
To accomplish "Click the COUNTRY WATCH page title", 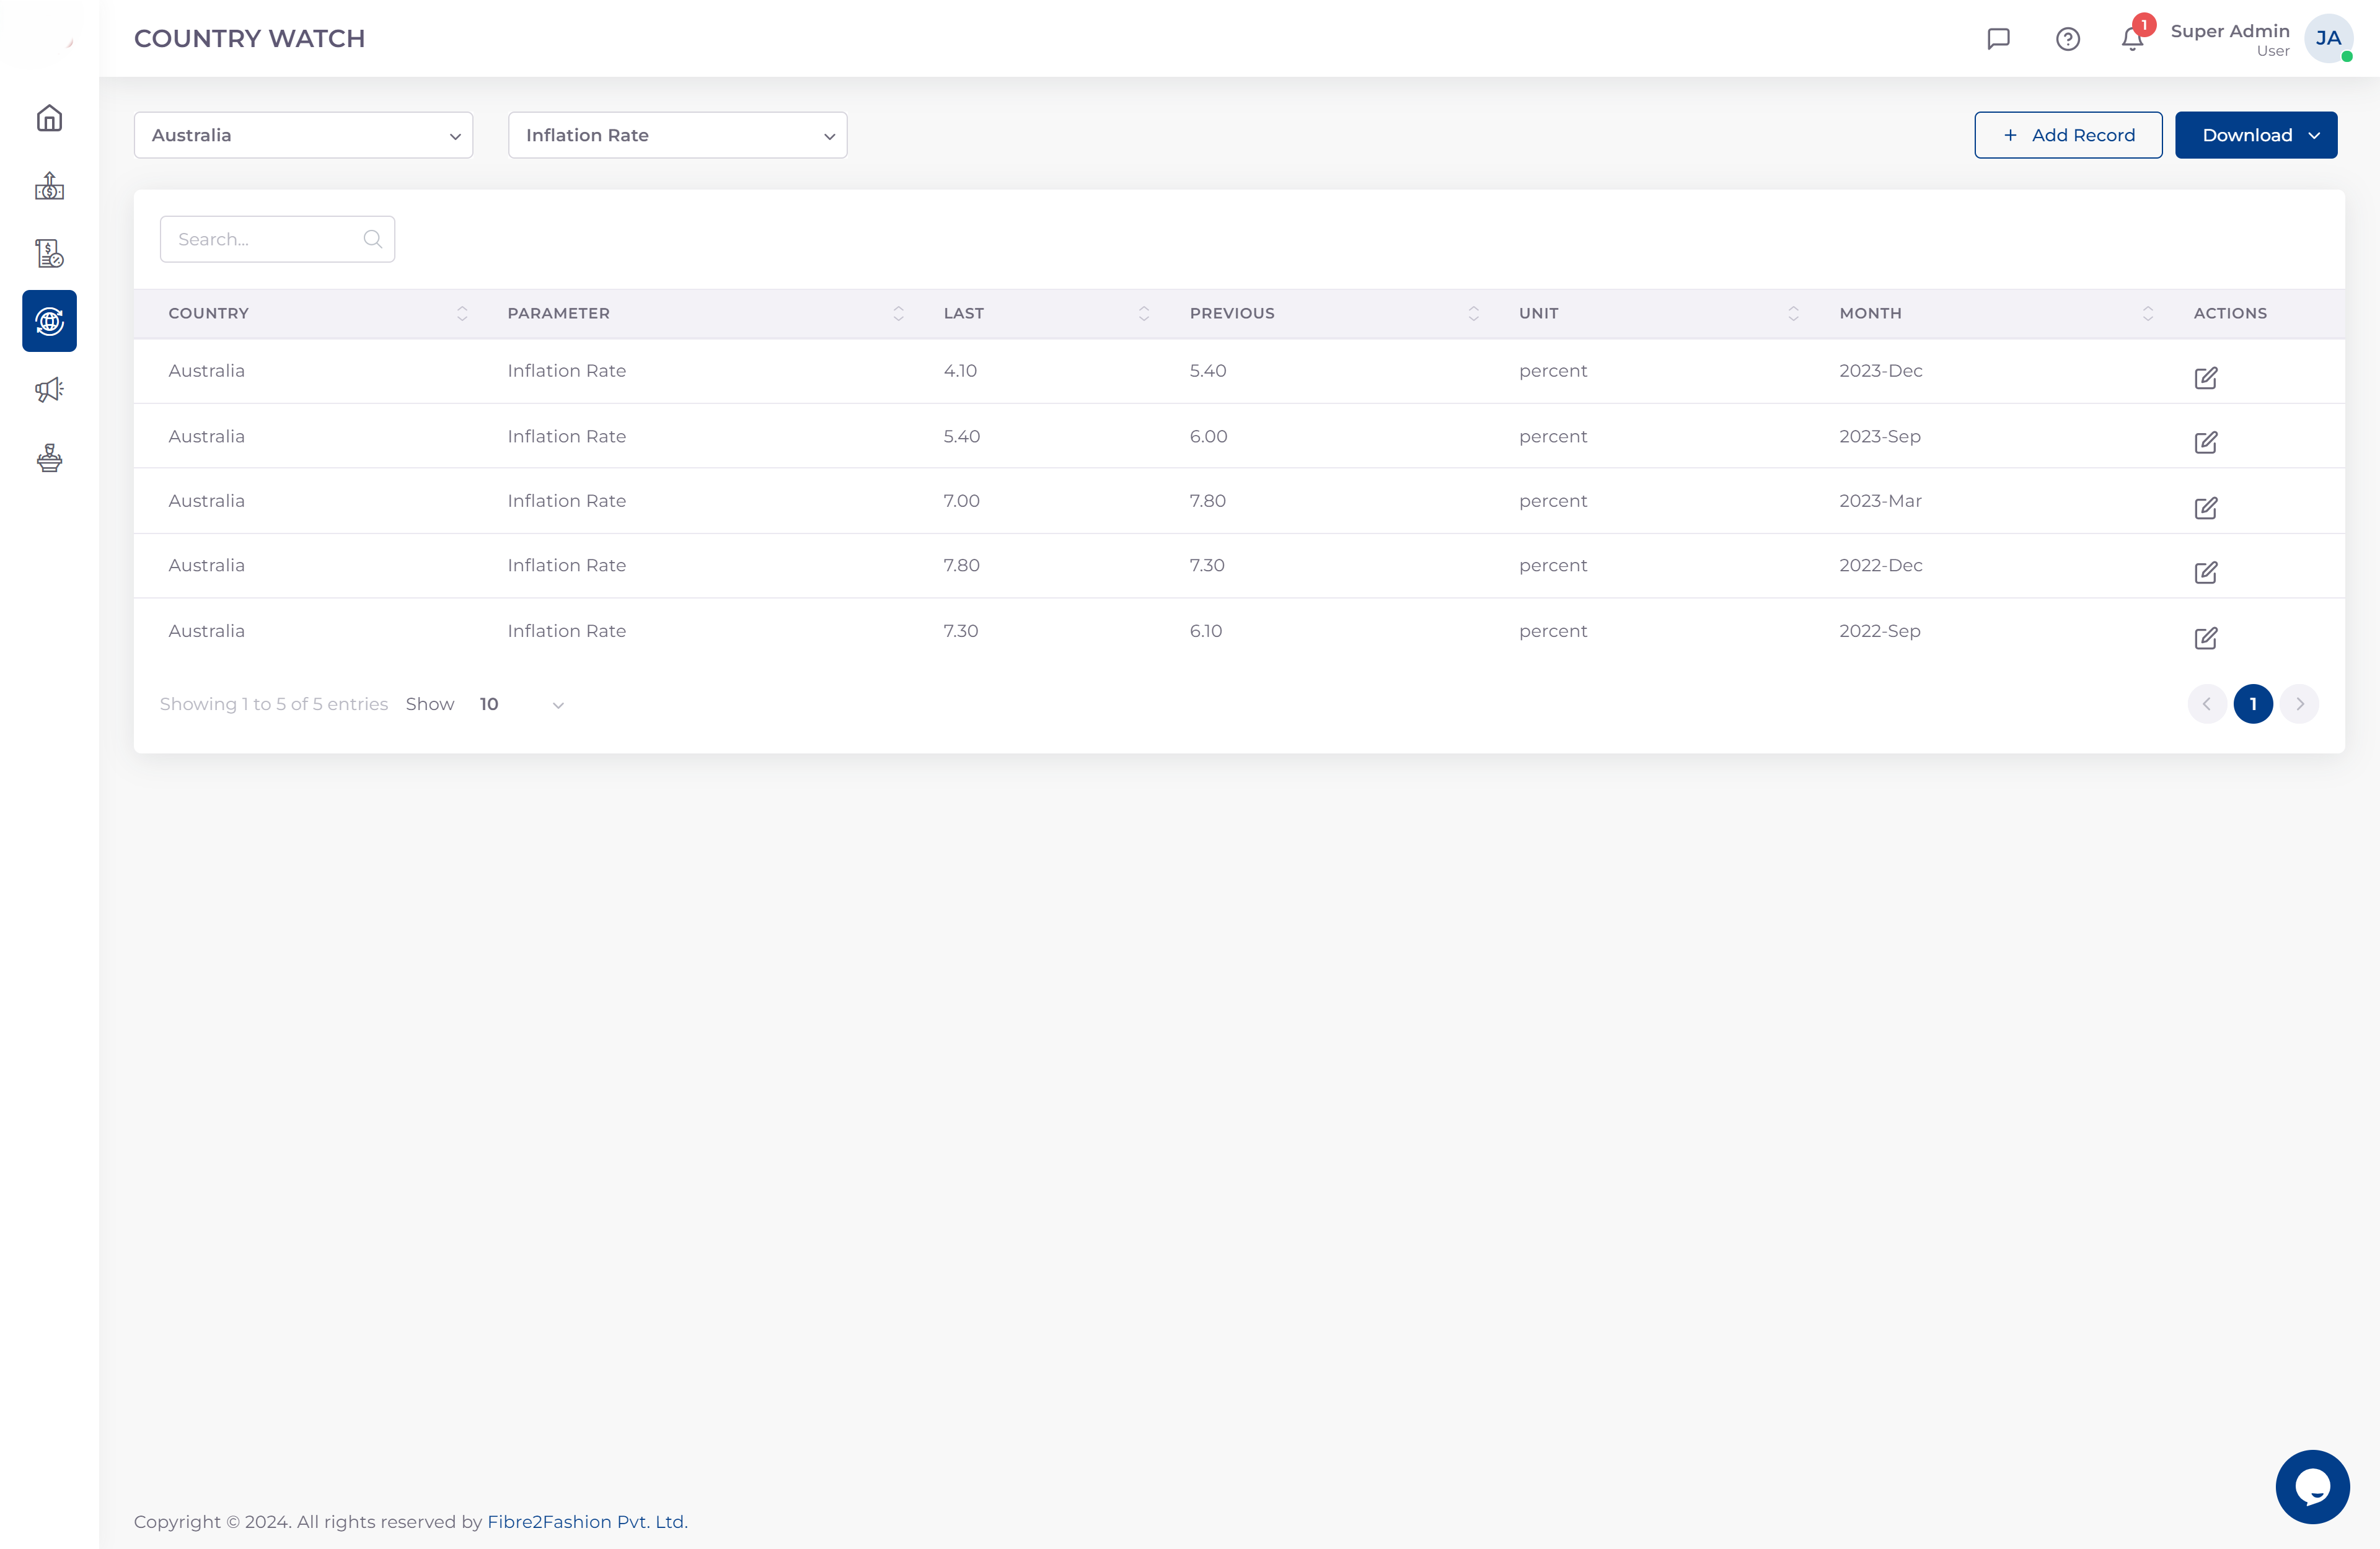I will pos(250,38).
